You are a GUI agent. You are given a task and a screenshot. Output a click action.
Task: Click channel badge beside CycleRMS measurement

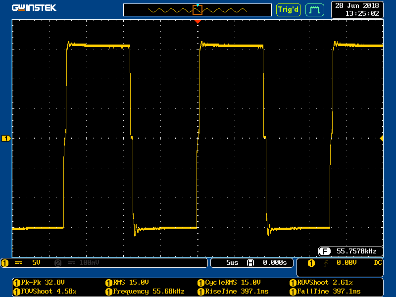tap(201, 283)
